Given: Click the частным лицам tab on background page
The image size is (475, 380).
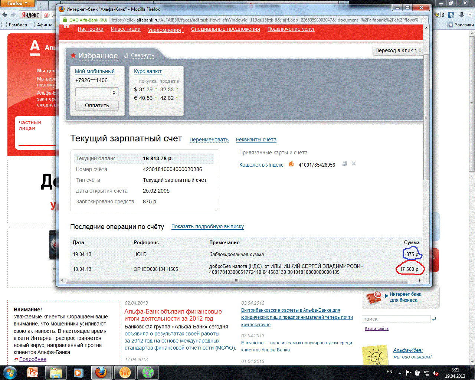Looking at the screenshot, I should click(x=30, y=125).
